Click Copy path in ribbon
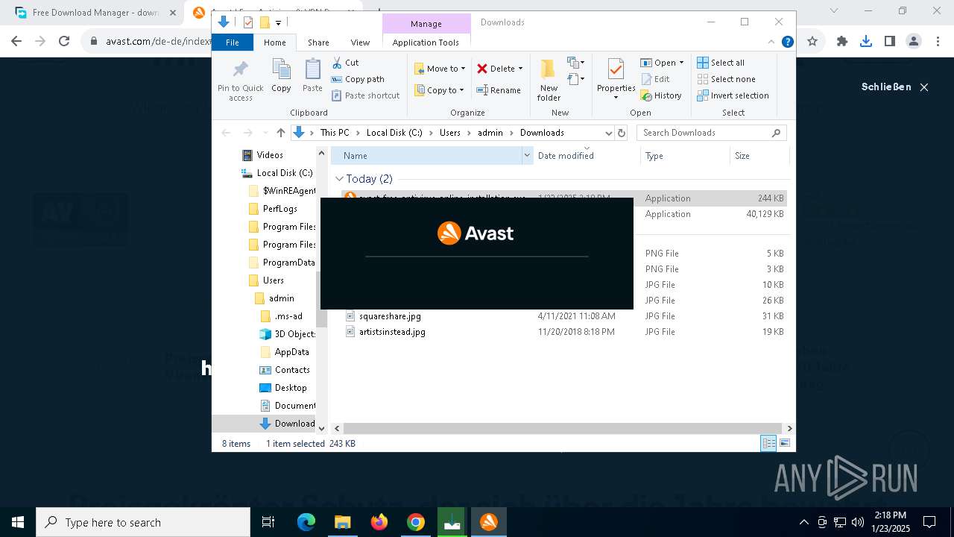Image resolution: width=954 pixels, height=537 pixels. coord(358,79)
